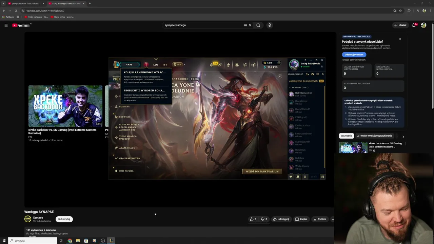Click the GRAJ play button
The image size is (434, 244).
tap(129, 64)
